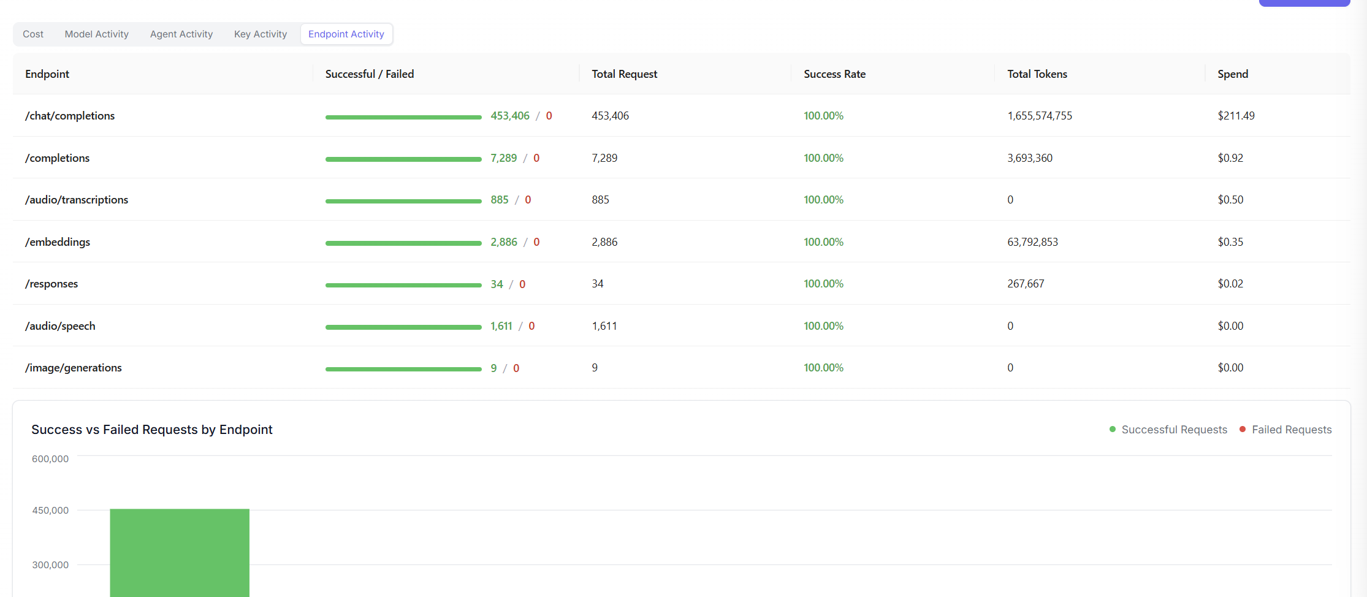Click total tokens value 267,667
This screenshot has height=597, width=1367.
(x=1026, y=284)
